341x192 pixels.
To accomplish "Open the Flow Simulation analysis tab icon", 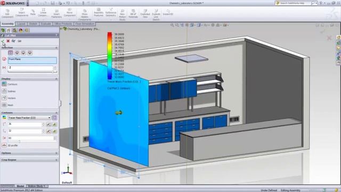I will 27,30.
